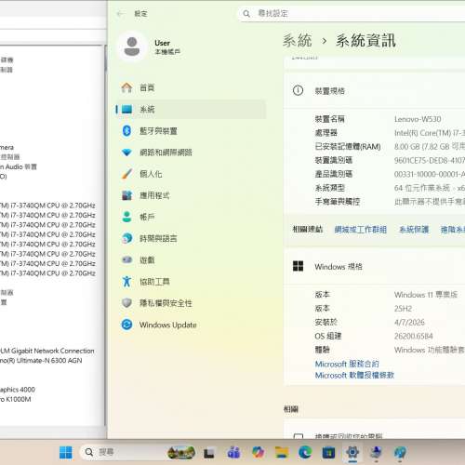Open the Windows Start button

click(x=66, y=452)
